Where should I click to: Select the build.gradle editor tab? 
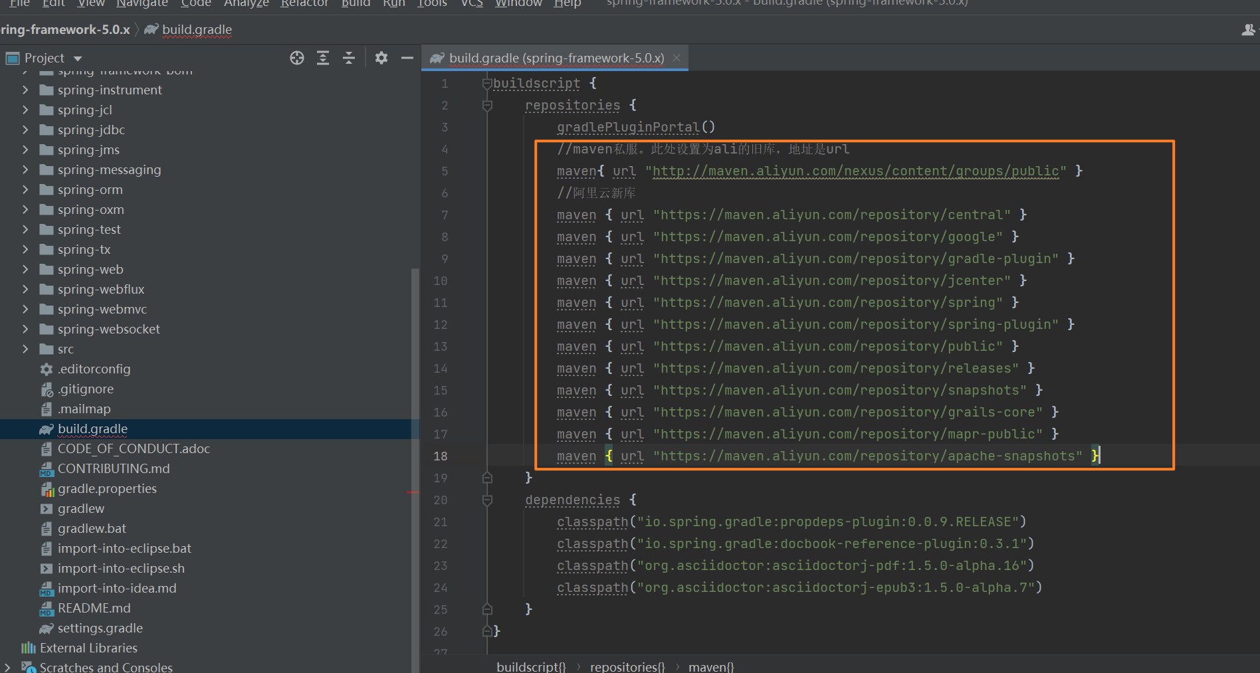coord(556,58)
